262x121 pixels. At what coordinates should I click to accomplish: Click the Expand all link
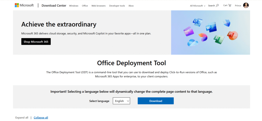point(22,118)
